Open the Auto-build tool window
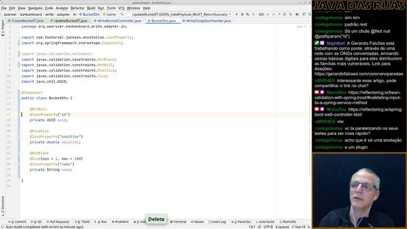The image size is (407, 229). click(x=265, y=222)
